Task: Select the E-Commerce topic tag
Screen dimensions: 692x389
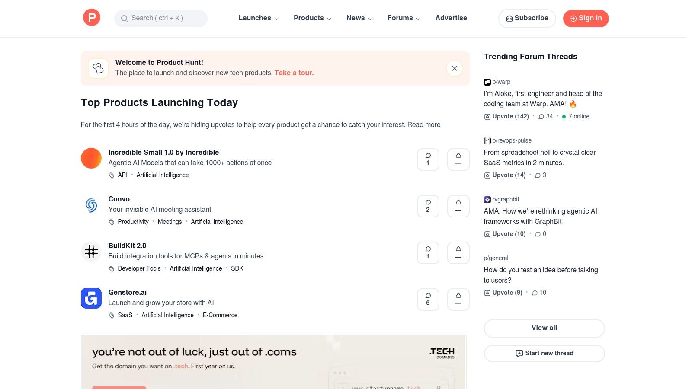Action: [x=220, y=315]
